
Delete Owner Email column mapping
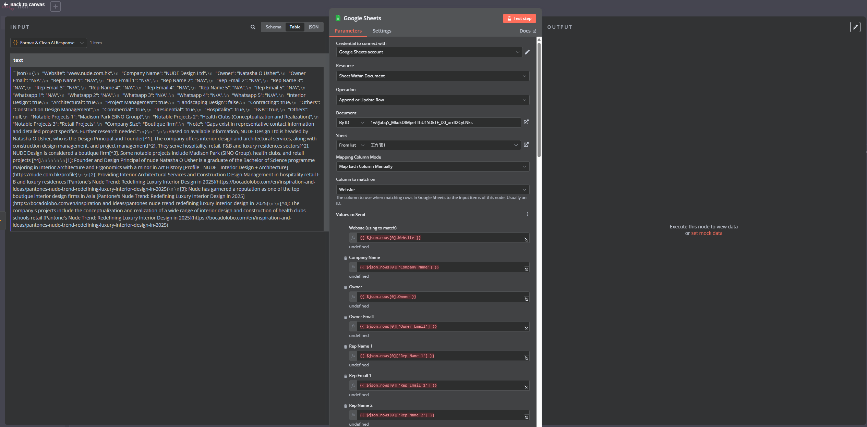coord(345,317)
